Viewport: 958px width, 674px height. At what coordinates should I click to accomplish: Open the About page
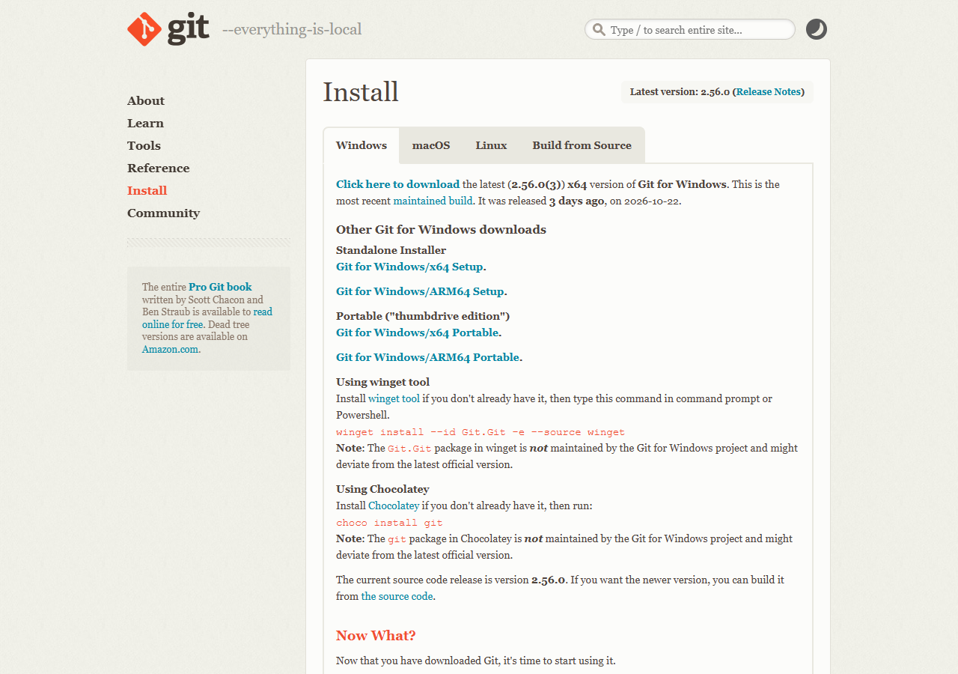click(146, 101)
